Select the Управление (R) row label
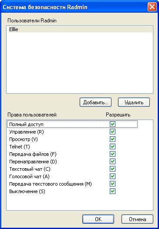Viewport: 159px width, 229px height. tap(27, 132)
